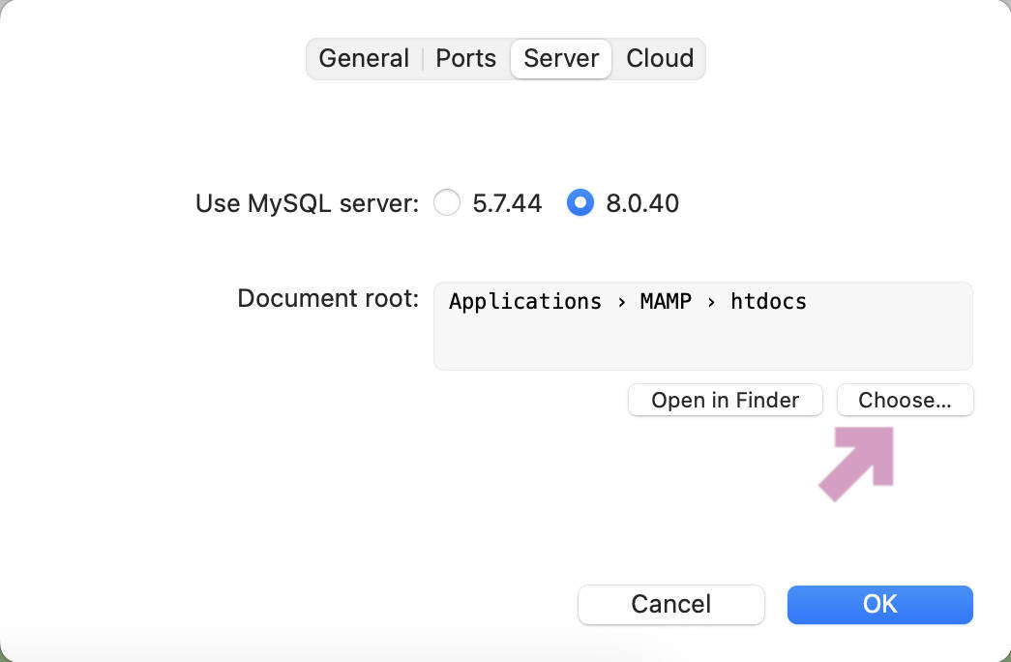This screenshot has height=662, width=1011.
Task: Click the chevron between MAMP and htdocs
Action: point(712,301)
